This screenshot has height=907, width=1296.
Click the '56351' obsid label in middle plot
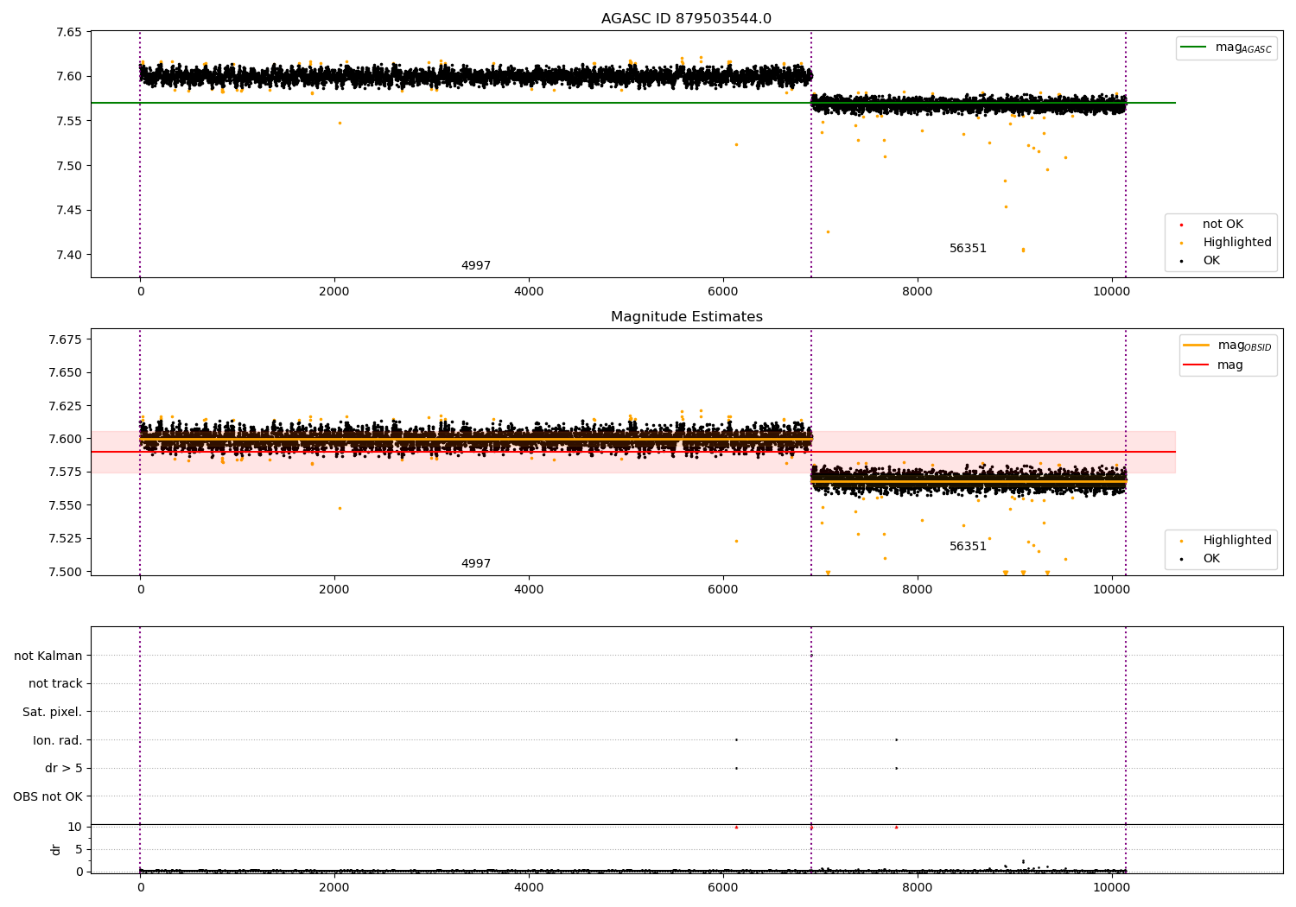(x=968, y=547)
